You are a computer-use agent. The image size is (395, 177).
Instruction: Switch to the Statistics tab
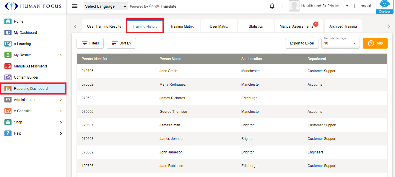coord(256,27)
